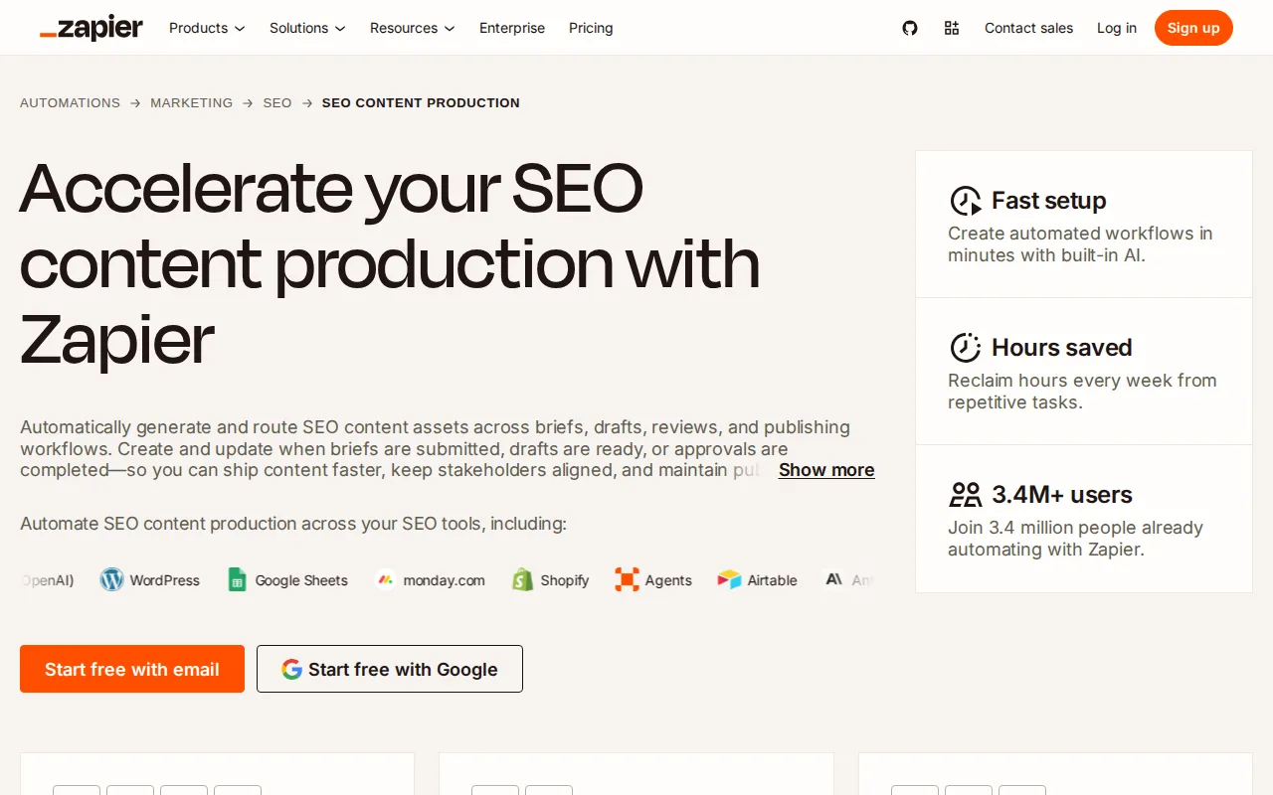Open the Enterprise page

pos(512,28)
